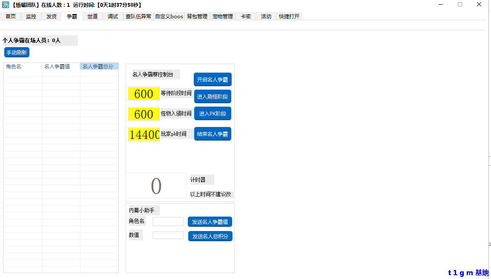Click the 结束名人争霸 button

pos(212,133)
